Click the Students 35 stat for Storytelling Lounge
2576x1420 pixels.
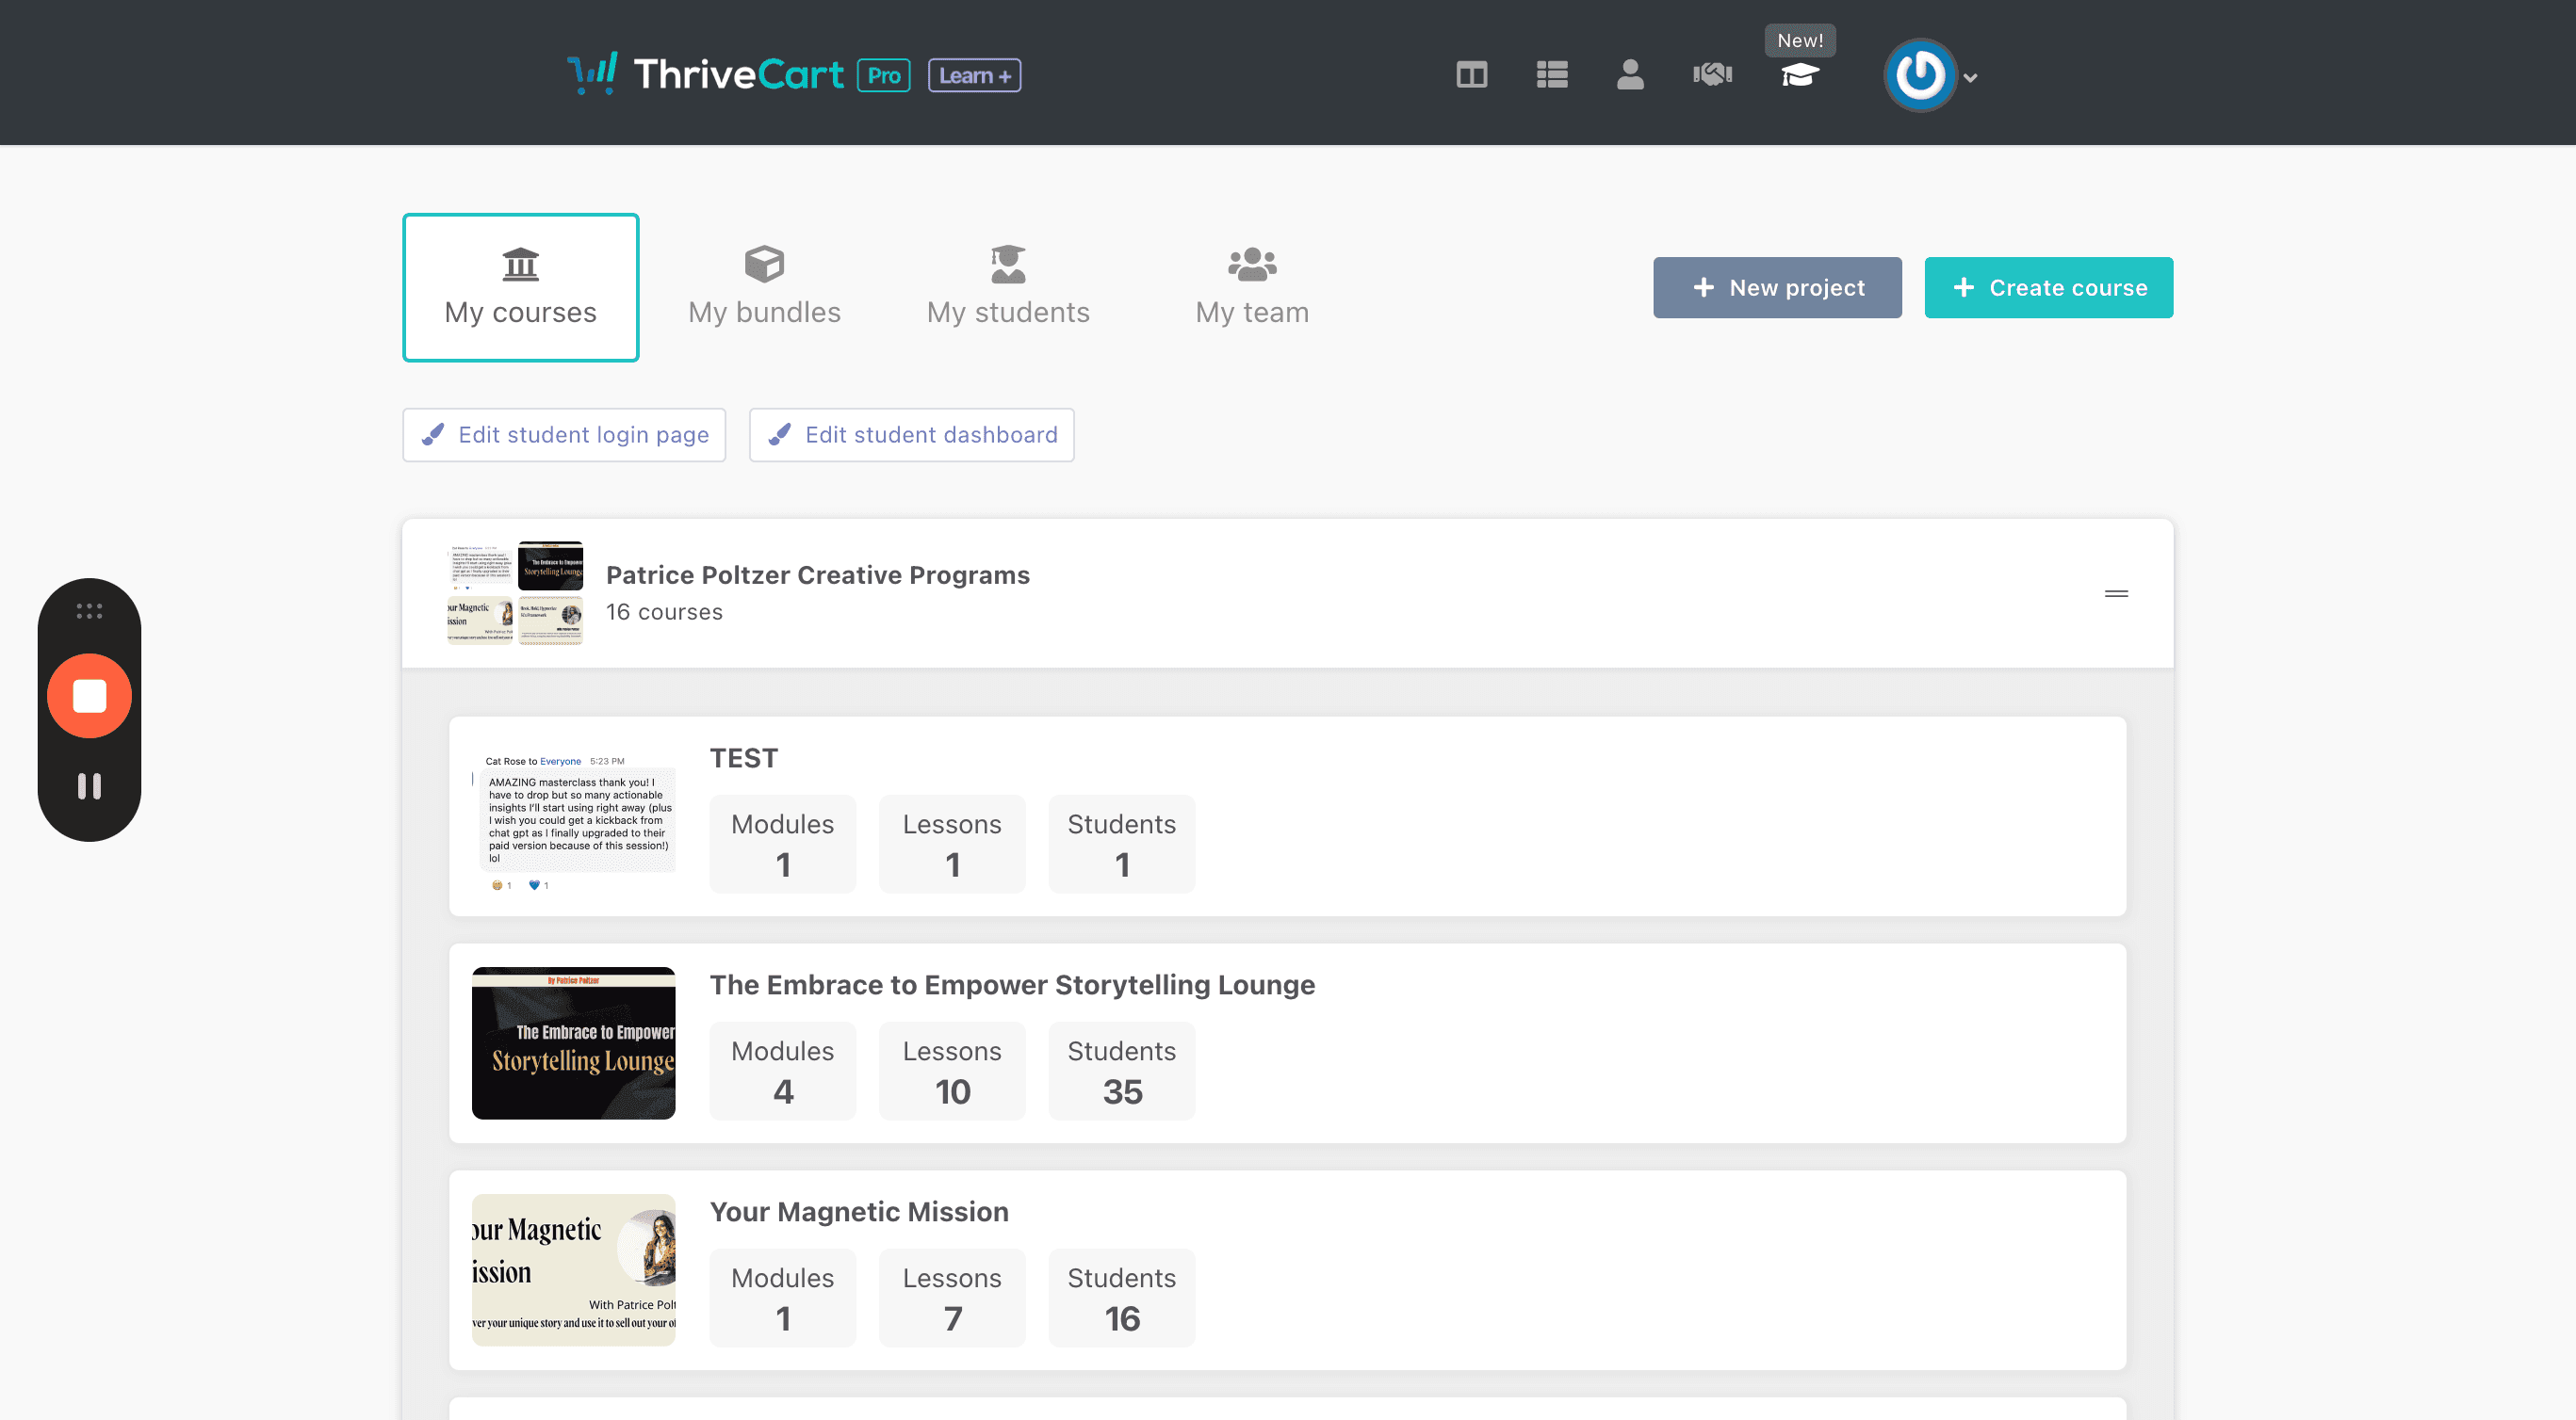click(1121, 1072)
